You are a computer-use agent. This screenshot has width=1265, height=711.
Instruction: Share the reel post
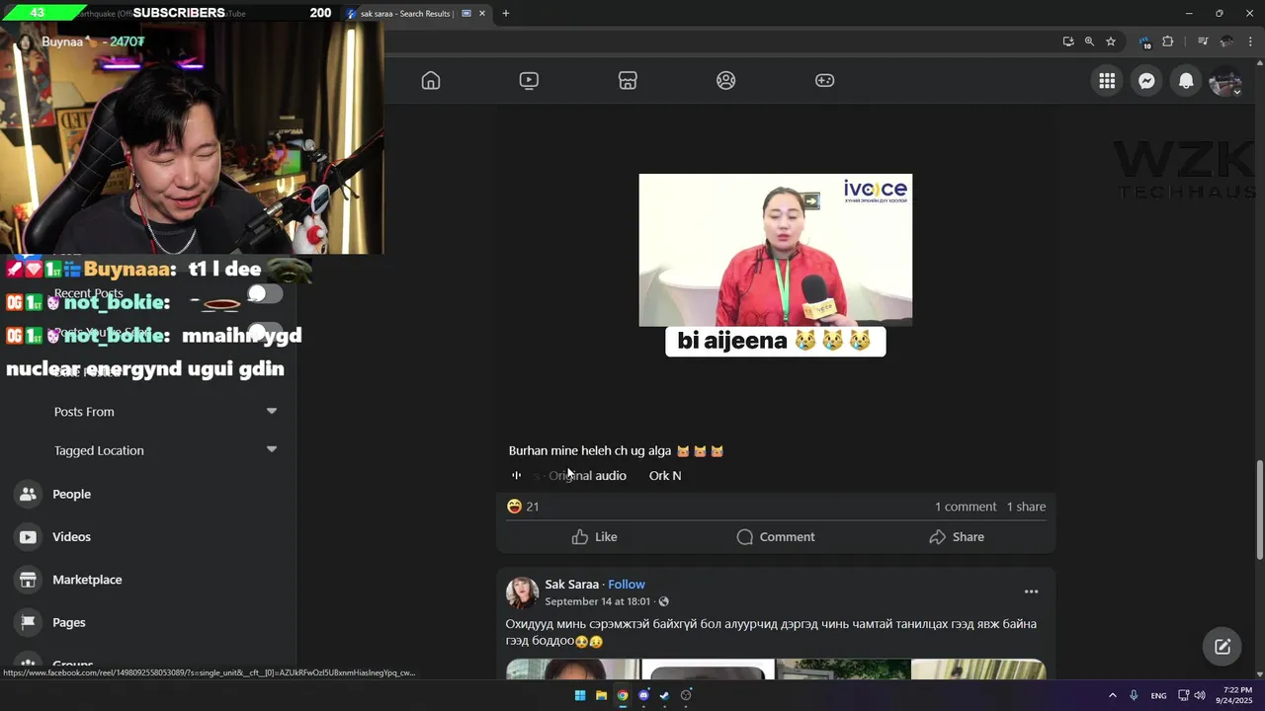pos(957,537)
